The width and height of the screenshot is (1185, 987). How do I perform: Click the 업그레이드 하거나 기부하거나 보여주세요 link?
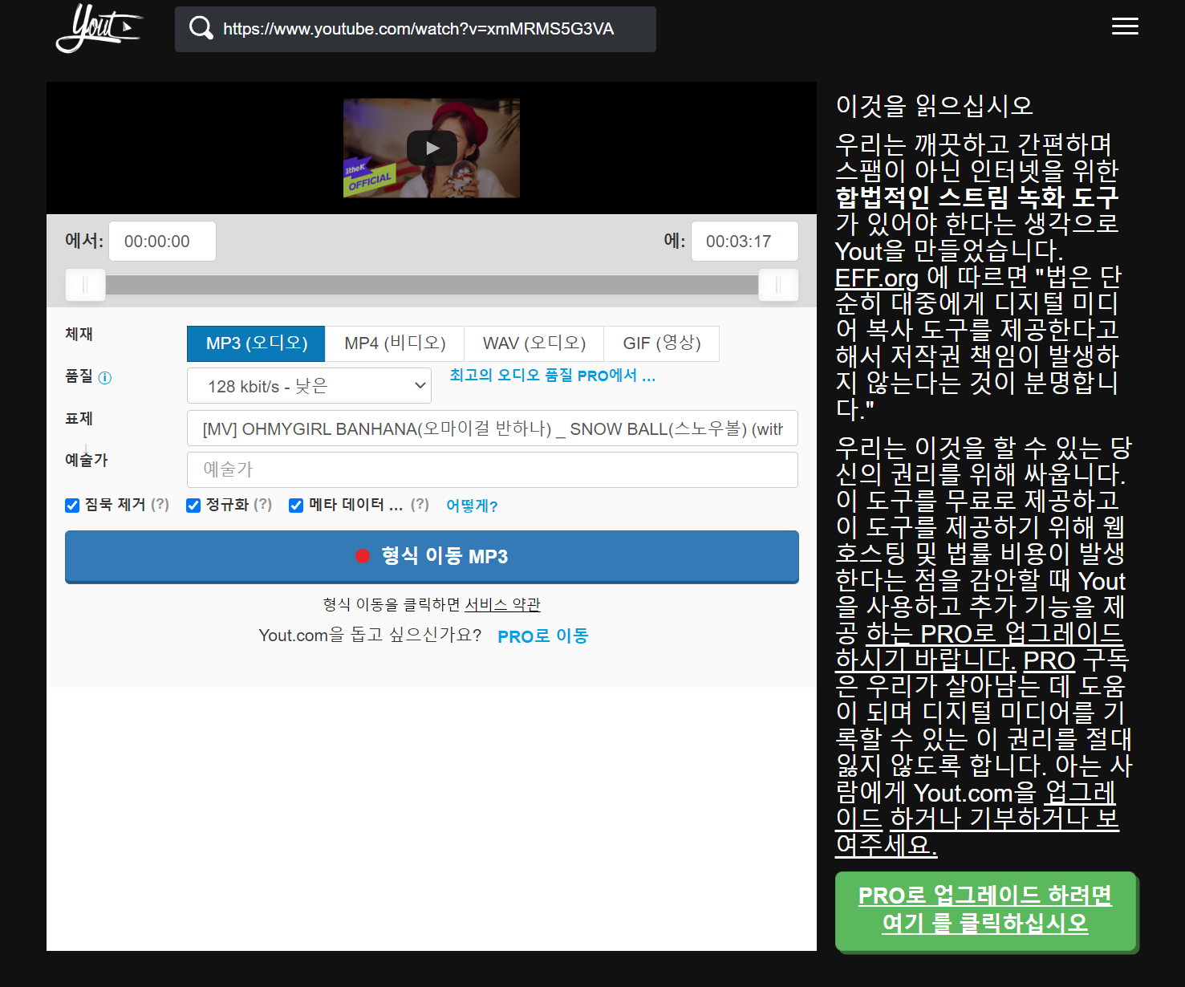point(977,818)
